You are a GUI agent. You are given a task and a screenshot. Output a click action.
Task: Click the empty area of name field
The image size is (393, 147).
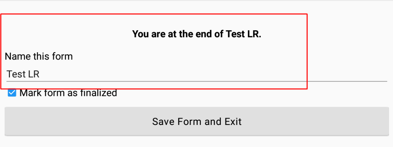click(231, 74)
